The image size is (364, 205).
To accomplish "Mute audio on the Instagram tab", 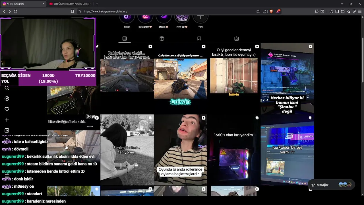I will [x=8, y=4].
